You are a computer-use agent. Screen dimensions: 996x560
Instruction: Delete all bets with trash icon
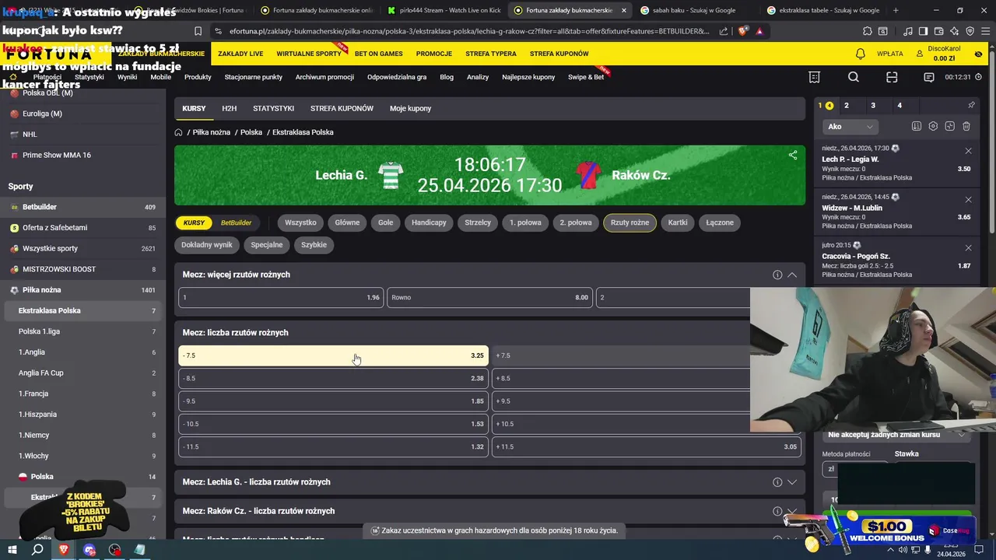coord(966,126)
